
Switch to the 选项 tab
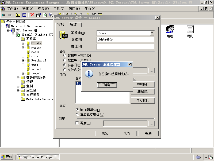pos(75,25)
